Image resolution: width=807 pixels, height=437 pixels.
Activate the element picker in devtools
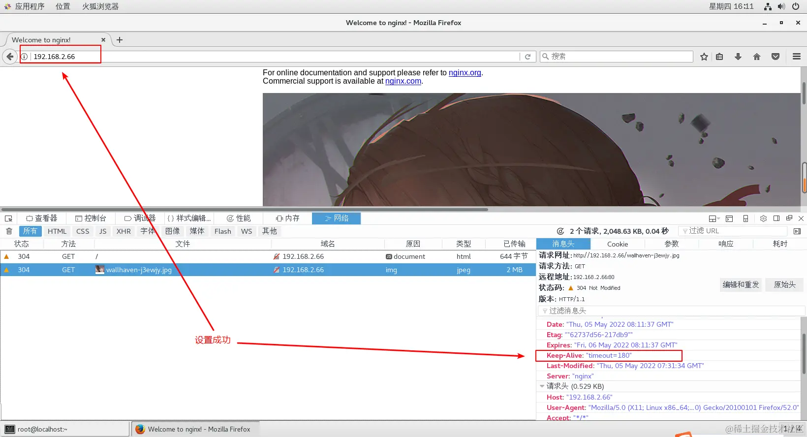coord(8,218)
